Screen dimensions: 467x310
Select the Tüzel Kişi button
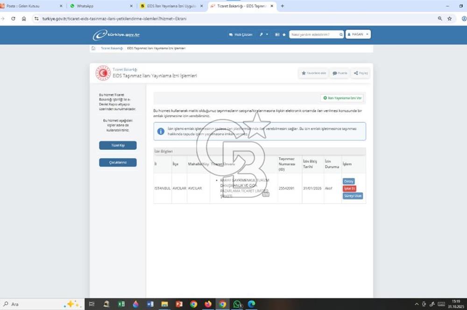pyautogui.click(x=118, y=145)
